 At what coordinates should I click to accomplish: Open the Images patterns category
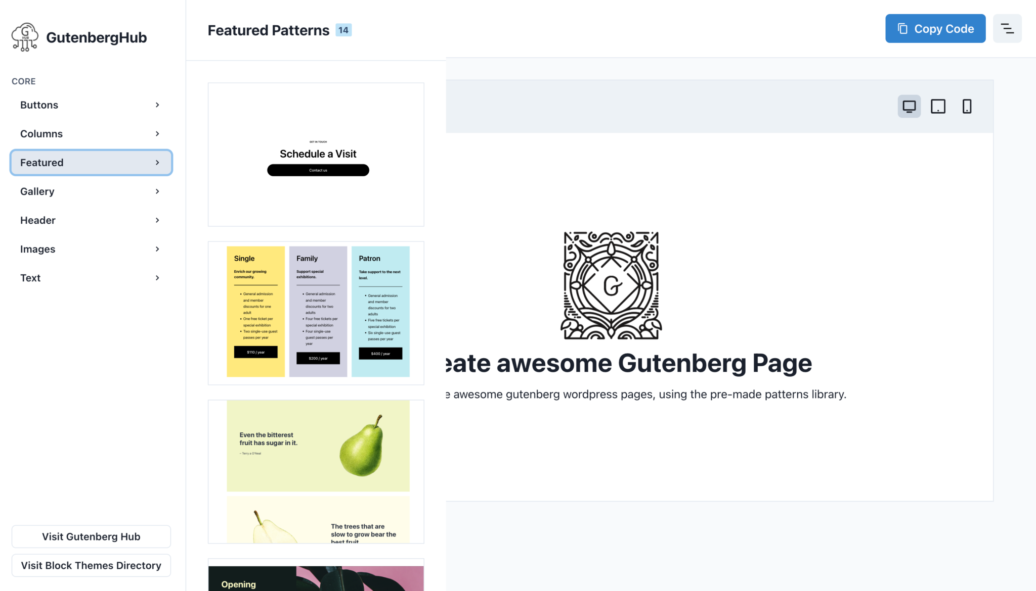pos(91,249)
